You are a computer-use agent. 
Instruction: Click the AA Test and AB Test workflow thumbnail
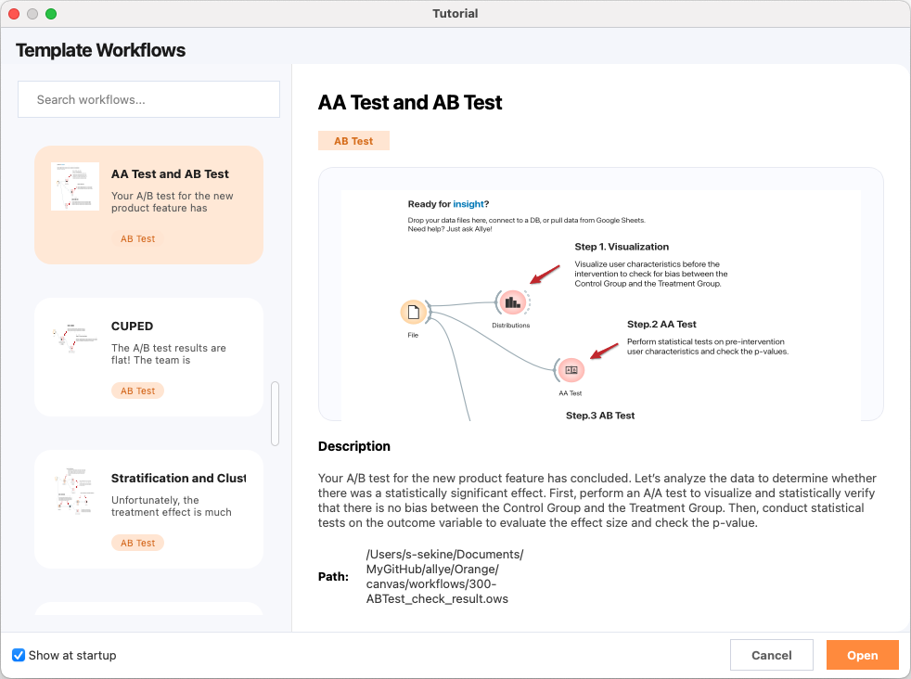pyautogui.click(x=74, y=186)
